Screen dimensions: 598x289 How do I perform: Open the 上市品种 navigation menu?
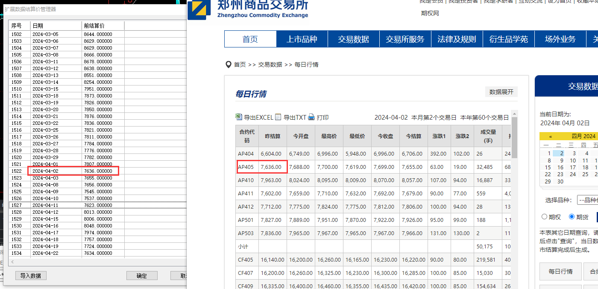click(302, 39)
